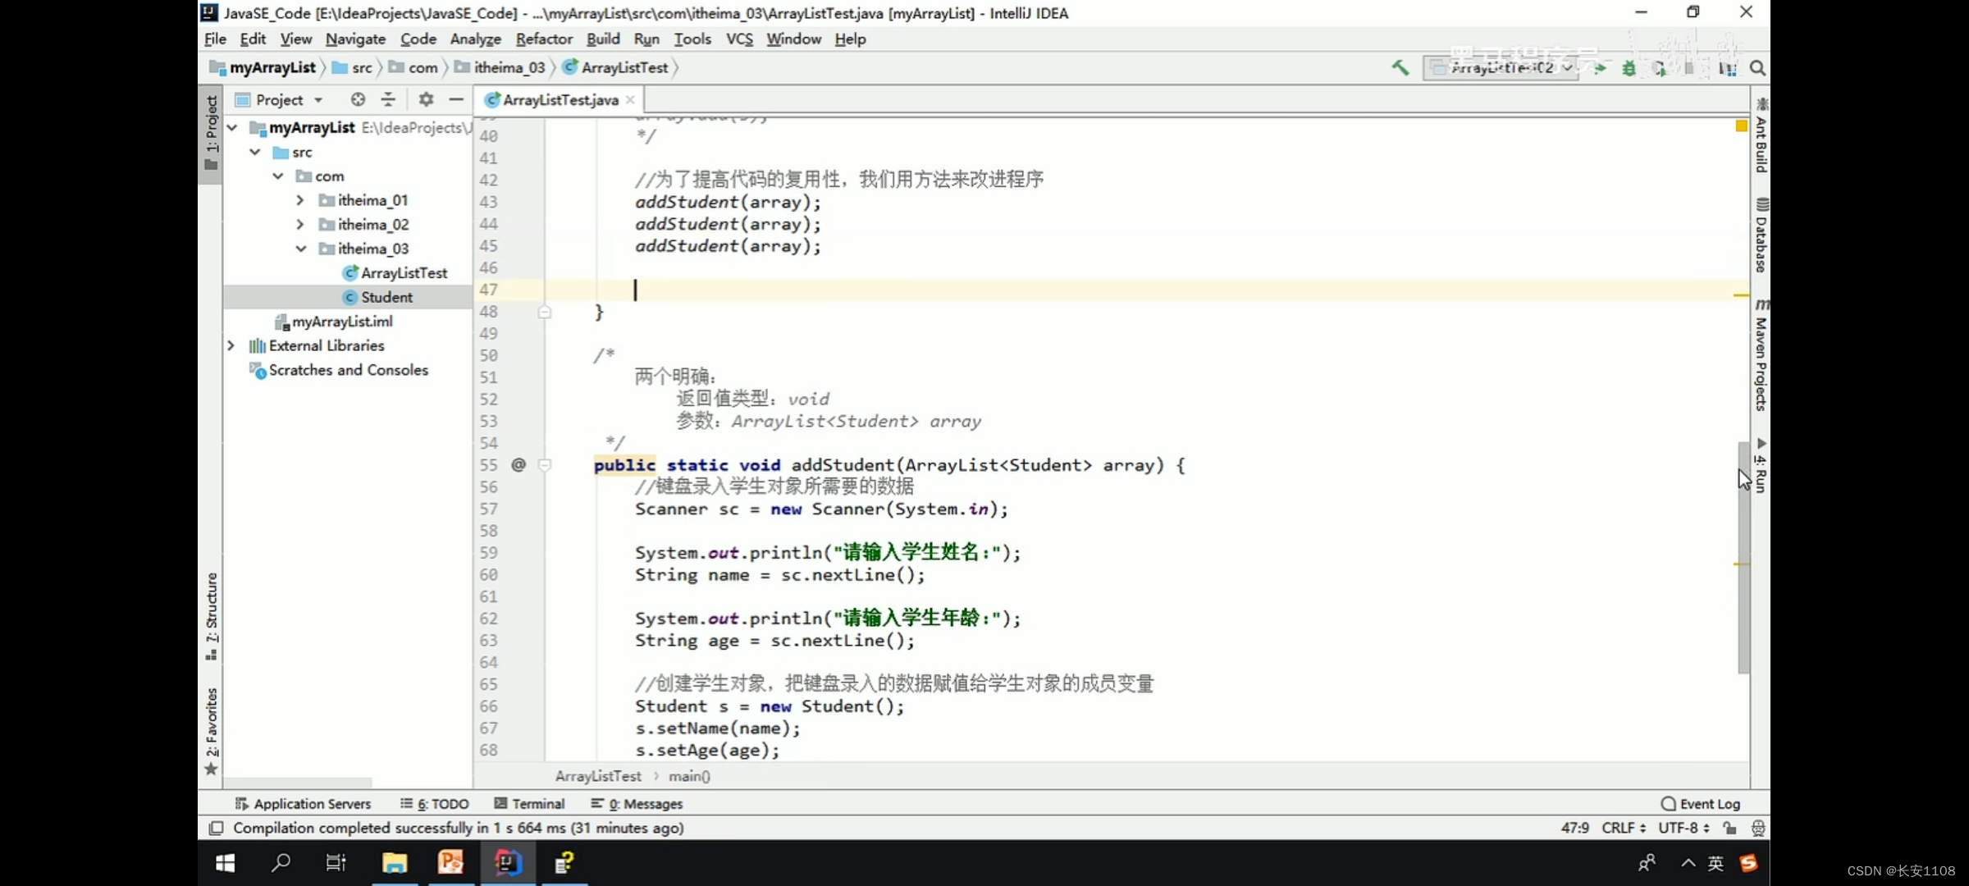This screenshot has height=886, width=1969.
Task: Open the 6: TODO tool window
Action: [435, 804]
